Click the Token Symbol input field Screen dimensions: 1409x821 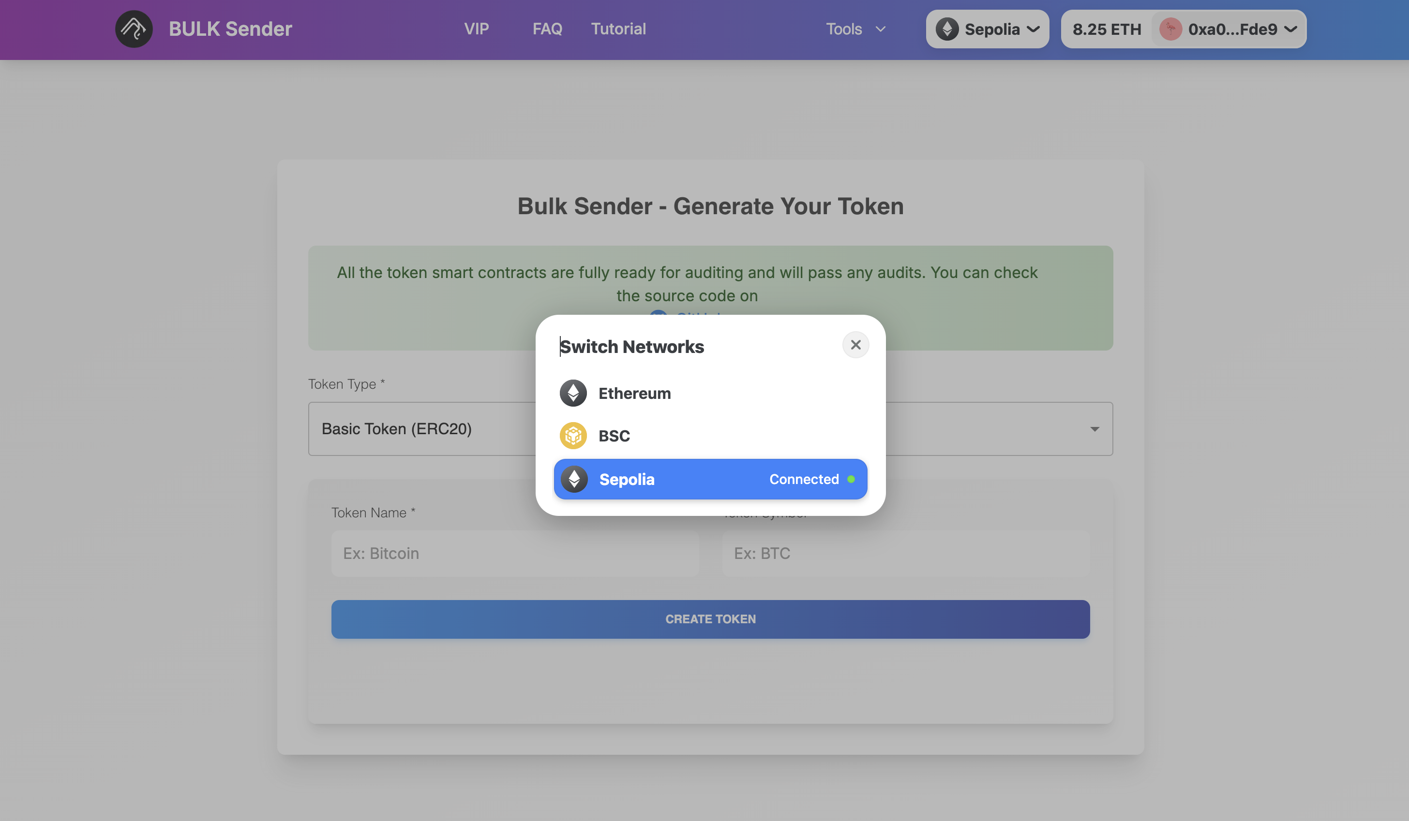click(x=905, y=553)
